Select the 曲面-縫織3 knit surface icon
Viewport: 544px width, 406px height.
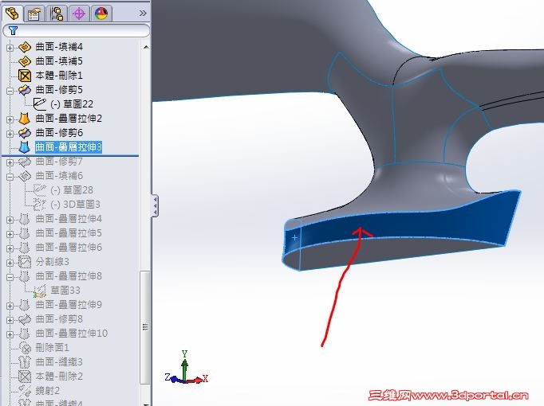click(25, 362)
